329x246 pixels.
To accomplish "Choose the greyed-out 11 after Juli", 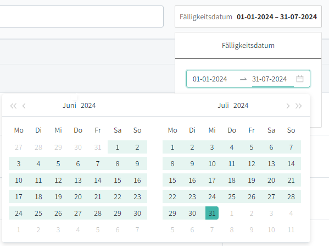I will click(x=291, y=230).
